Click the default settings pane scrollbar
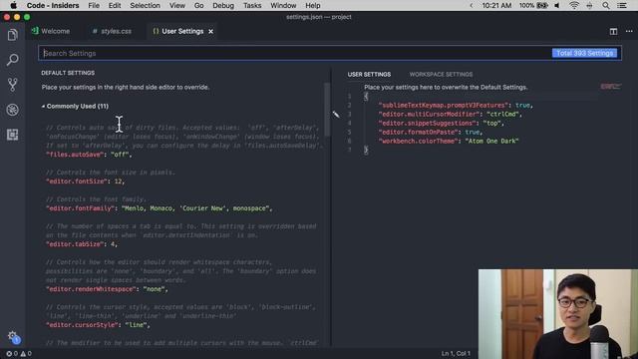The height and width of the screenshot is (359, 638). click(x=327, y=109)
